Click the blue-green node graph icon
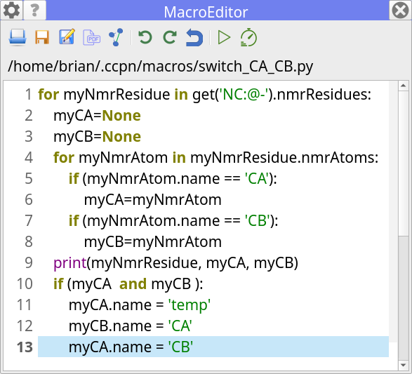 pos(116,37)
